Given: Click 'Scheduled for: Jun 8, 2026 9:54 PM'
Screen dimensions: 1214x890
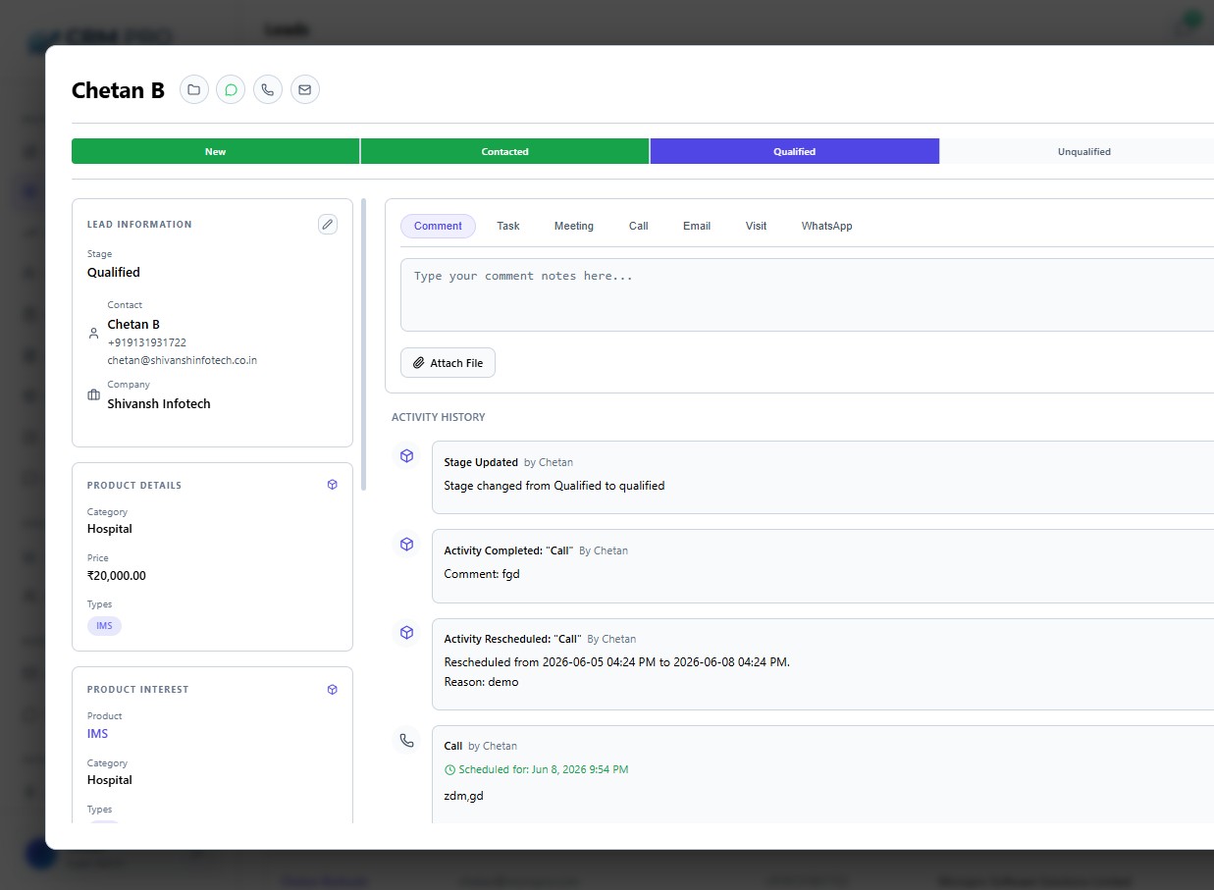Looking at the screenshot, I should 537,769.
